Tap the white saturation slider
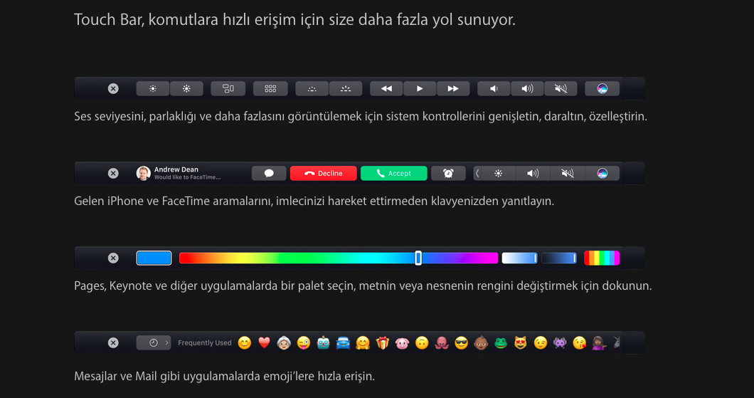 519,258
